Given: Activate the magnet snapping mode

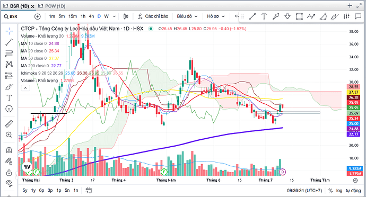Looking at the screenshot, I should click(x=9, y=150).
